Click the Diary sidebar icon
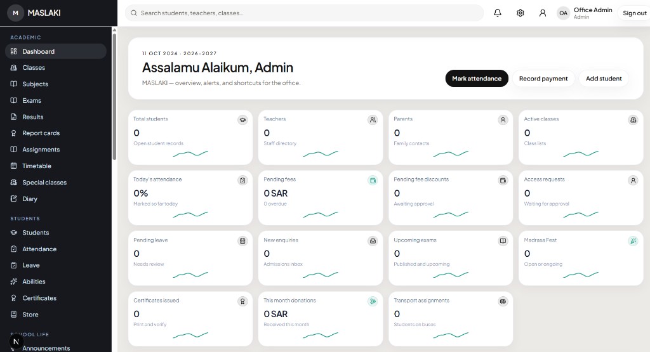 click(x=14, y=199)
